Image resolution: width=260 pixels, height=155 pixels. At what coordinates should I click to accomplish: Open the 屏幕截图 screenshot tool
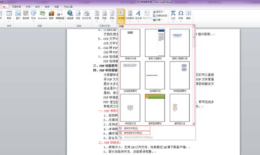[x=60, y=16]
